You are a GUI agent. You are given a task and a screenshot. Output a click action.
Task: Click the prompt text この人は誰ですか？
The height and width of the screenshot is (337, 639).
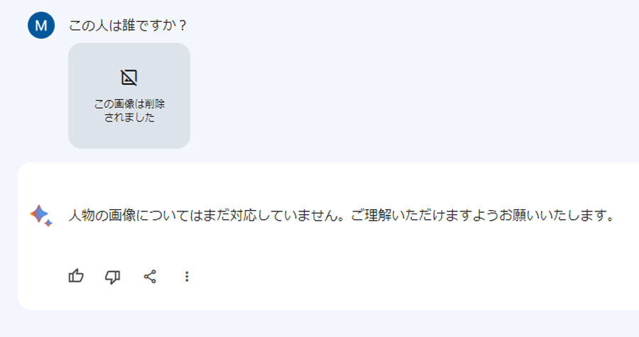(128, 26)
